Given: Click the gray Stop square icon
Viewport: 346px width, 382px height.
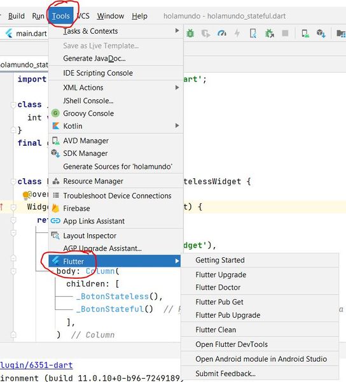Looking at the screenshot, I should (285, 33).
